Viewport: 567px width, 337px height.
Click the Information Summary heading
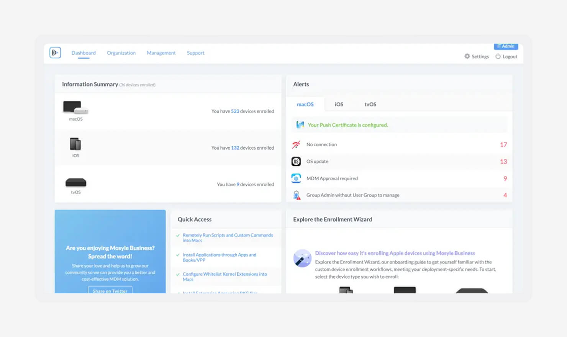tap(90, 84)
